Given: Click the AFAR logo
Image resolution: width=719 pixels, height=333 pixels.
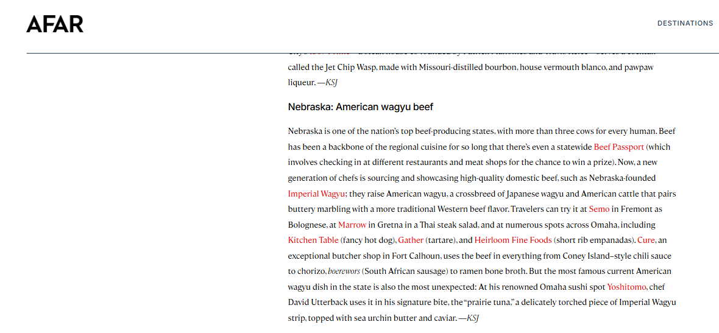Looking at the screenshot, I should tap(55, 24).
